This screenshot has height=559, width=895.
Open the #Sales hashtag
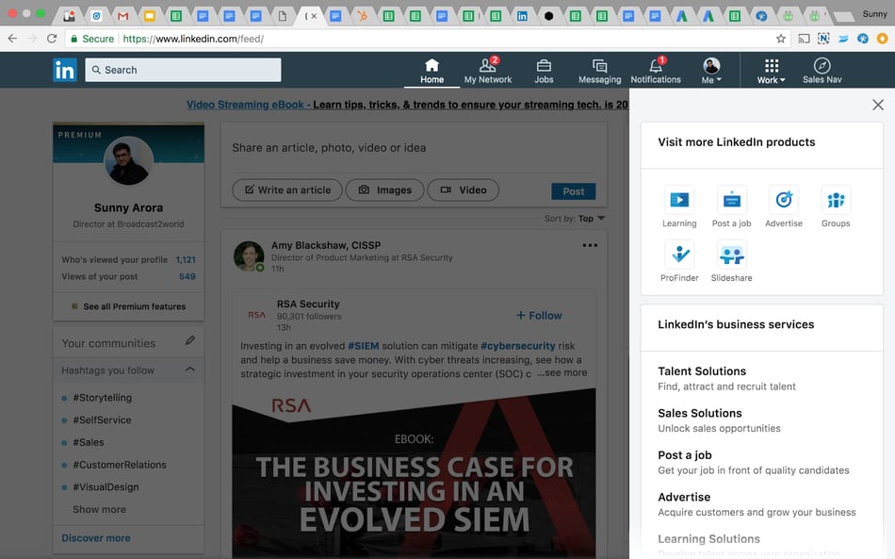point(89,442)
